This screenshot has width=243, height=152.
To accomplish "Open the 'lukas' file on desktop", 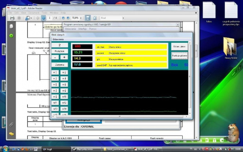I will 209,12.
